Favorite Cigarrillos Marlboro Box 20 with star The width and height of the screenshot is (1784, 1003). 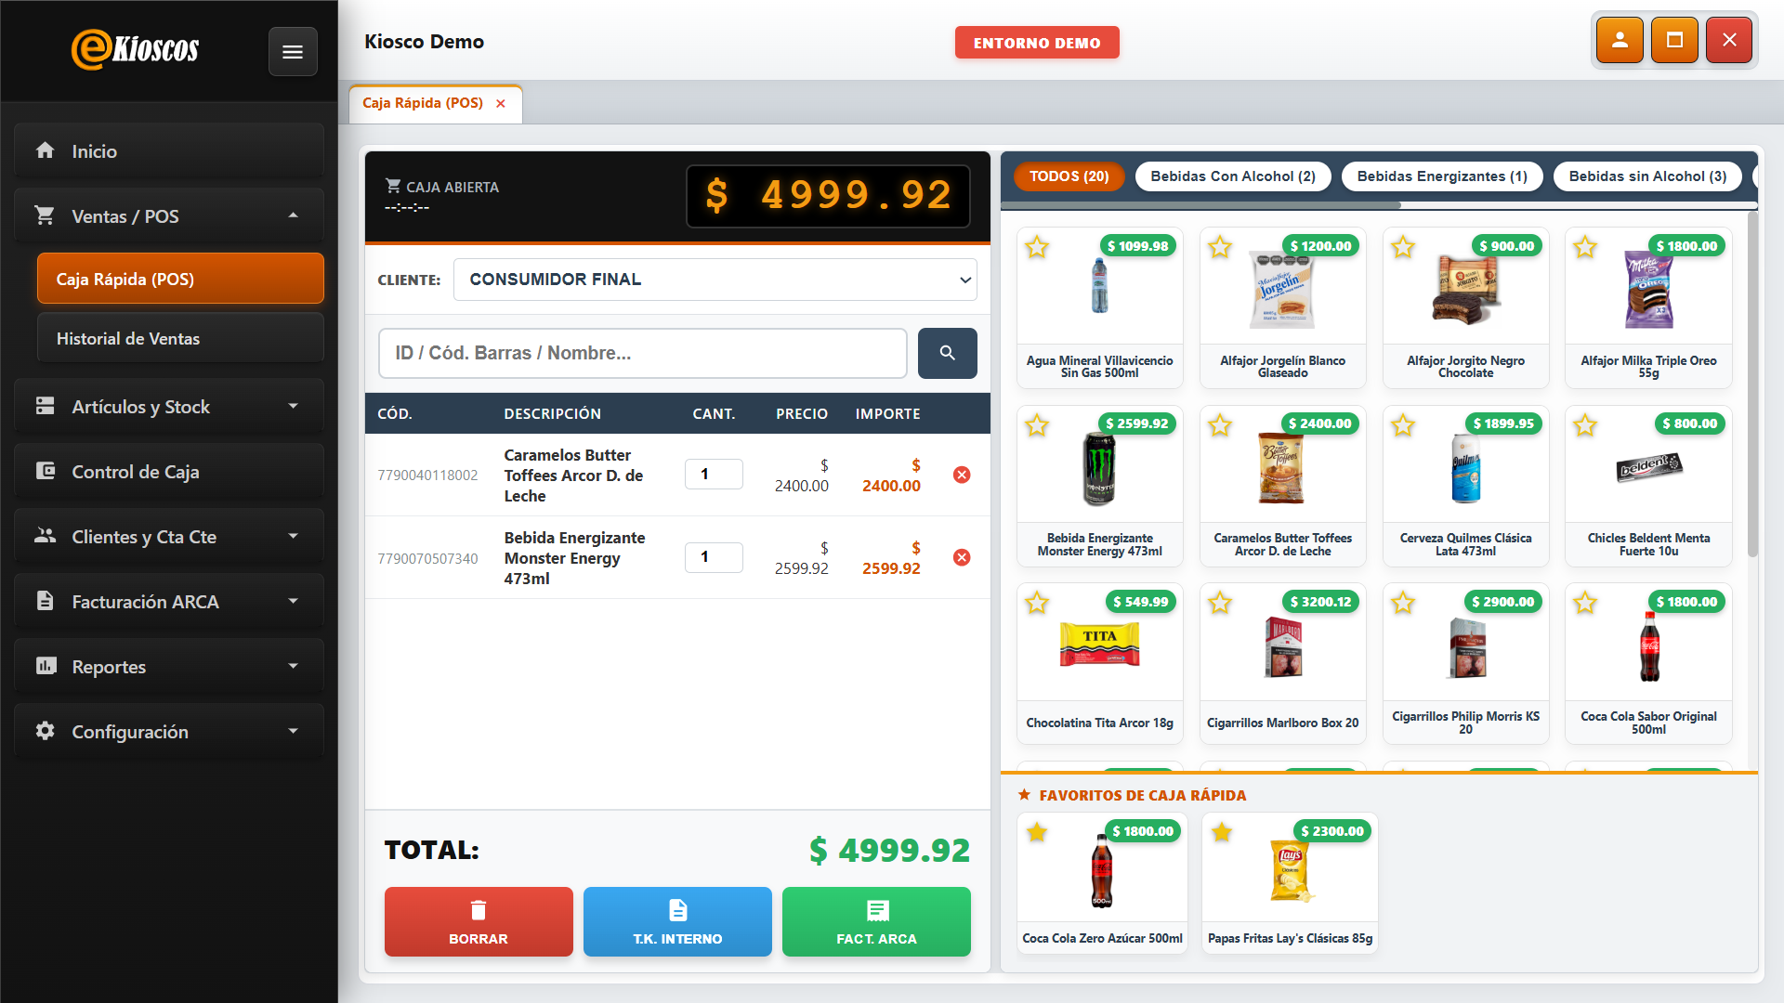[1220, 603]
